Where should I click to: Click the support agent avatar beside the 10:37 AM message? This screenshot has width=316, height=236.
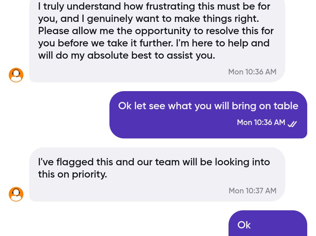(16, 194)
